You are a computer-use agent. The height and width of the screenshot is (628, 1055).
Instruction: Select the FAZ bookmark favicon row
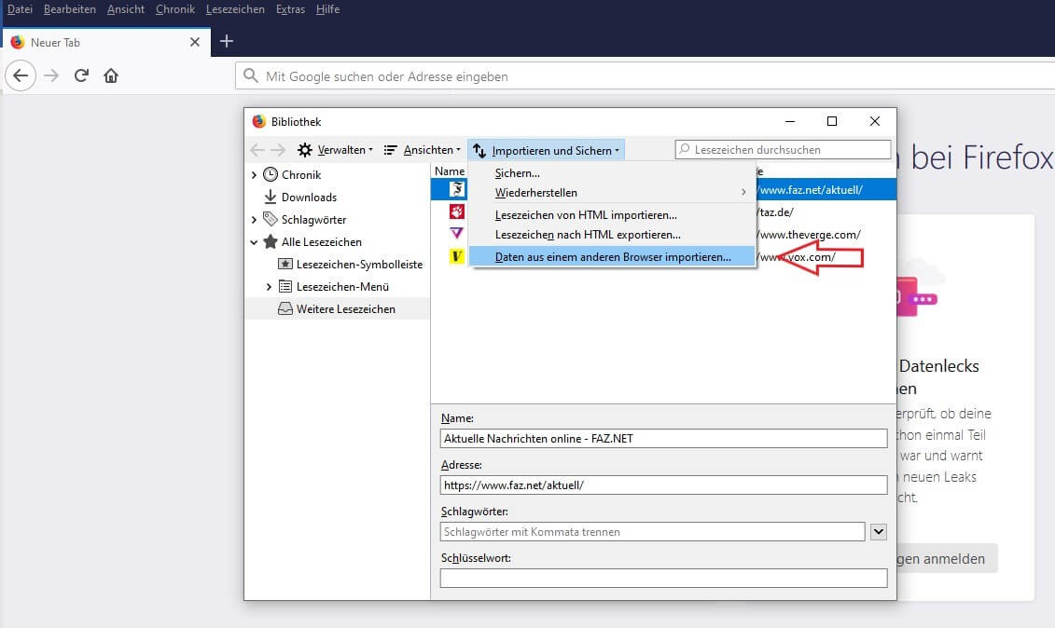click(x=457, y=189)
